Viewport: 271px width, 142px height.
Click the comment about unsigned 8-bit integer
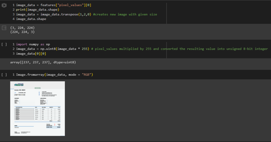(x=180, y=49)
